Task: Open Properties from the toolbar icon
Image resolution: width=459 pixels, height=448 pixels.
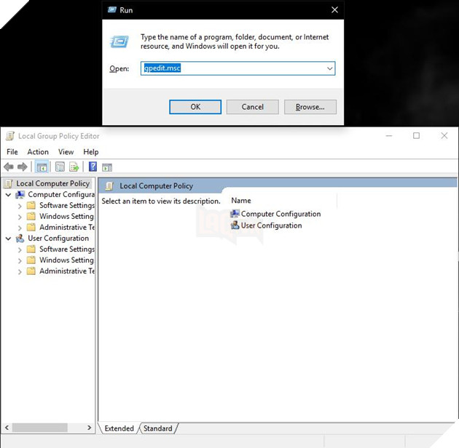Action: (x=60, y=167)
